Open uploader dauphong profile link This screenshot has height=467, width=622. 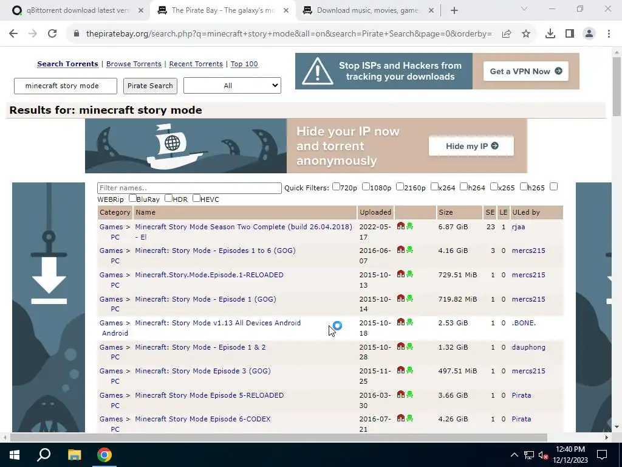[528, 347]
